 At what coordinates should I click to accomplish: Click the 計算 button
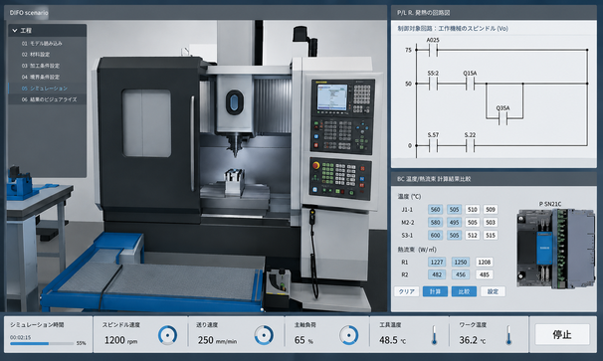[435, 291]
